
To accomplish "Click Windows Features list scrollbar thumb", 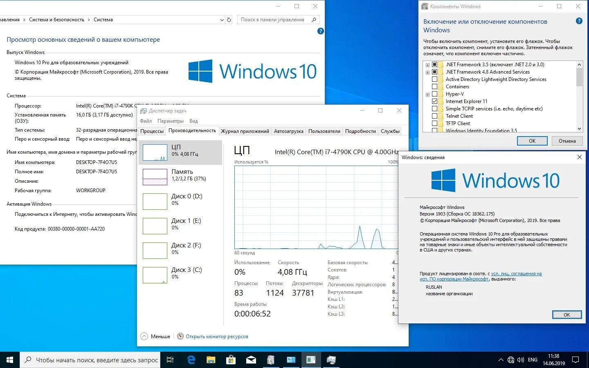I will point(579,77).
